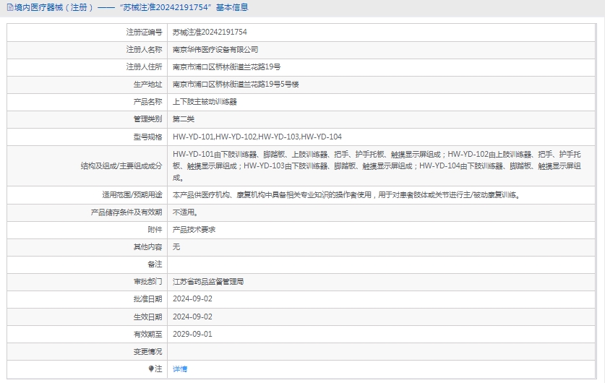Click attachment value 产品技术要求

pos(194,229)
